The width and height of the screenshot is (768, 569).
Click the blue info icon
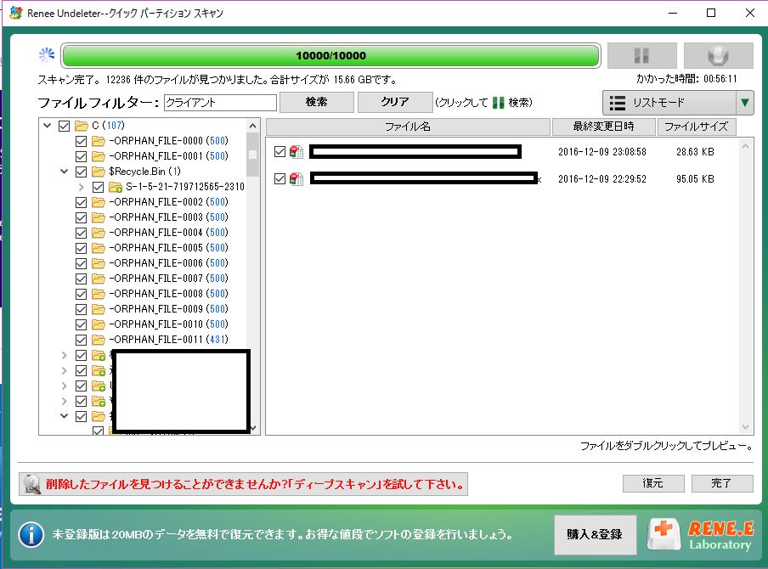coord(31,535)
